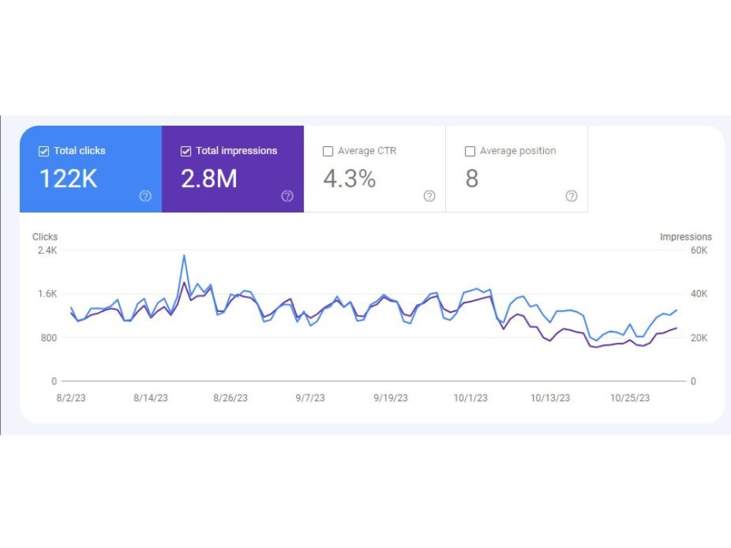The height and width of the screenshot is (548, 731).
Task: Click the Impressions axis title
Action: [x=686, y=237]
